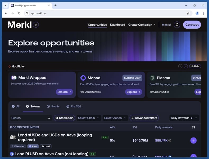Select the Tokens tab
The width and height of the screenshot is (209, 159).
pyautogui.click(x=33, y=107)
